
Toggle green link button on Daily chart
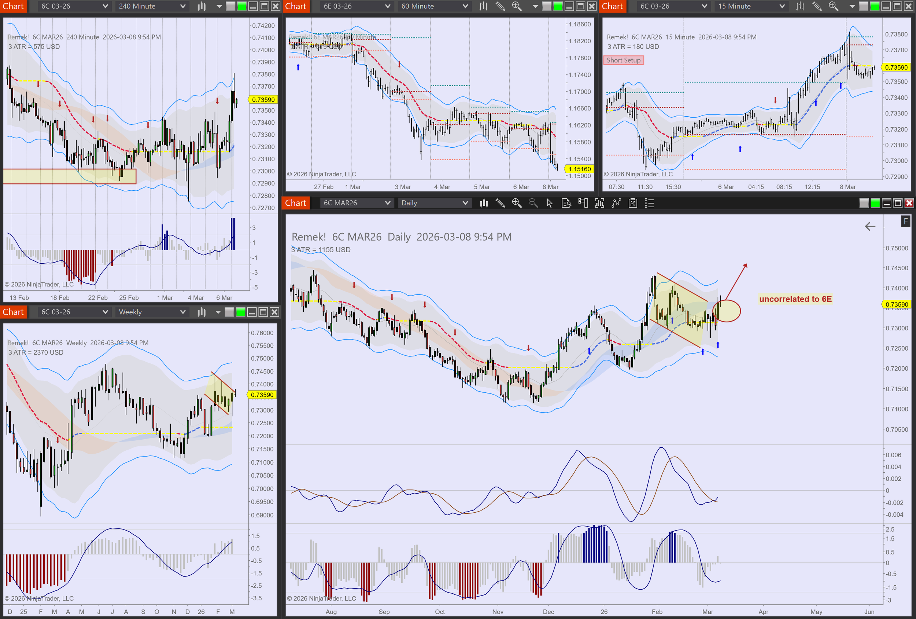(875, 203)
